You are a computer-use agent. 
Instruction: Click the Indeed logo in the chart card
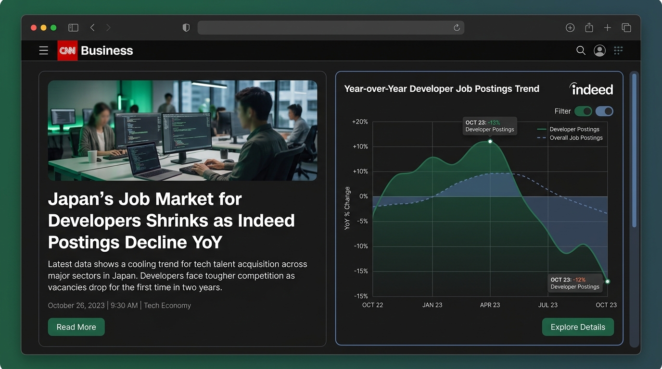pyautogui.click(x=591, y=89)
